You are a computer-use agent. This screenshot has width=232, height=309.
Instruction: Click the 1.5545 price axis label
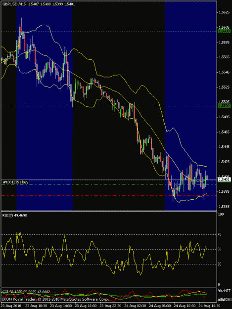point(224,72)
